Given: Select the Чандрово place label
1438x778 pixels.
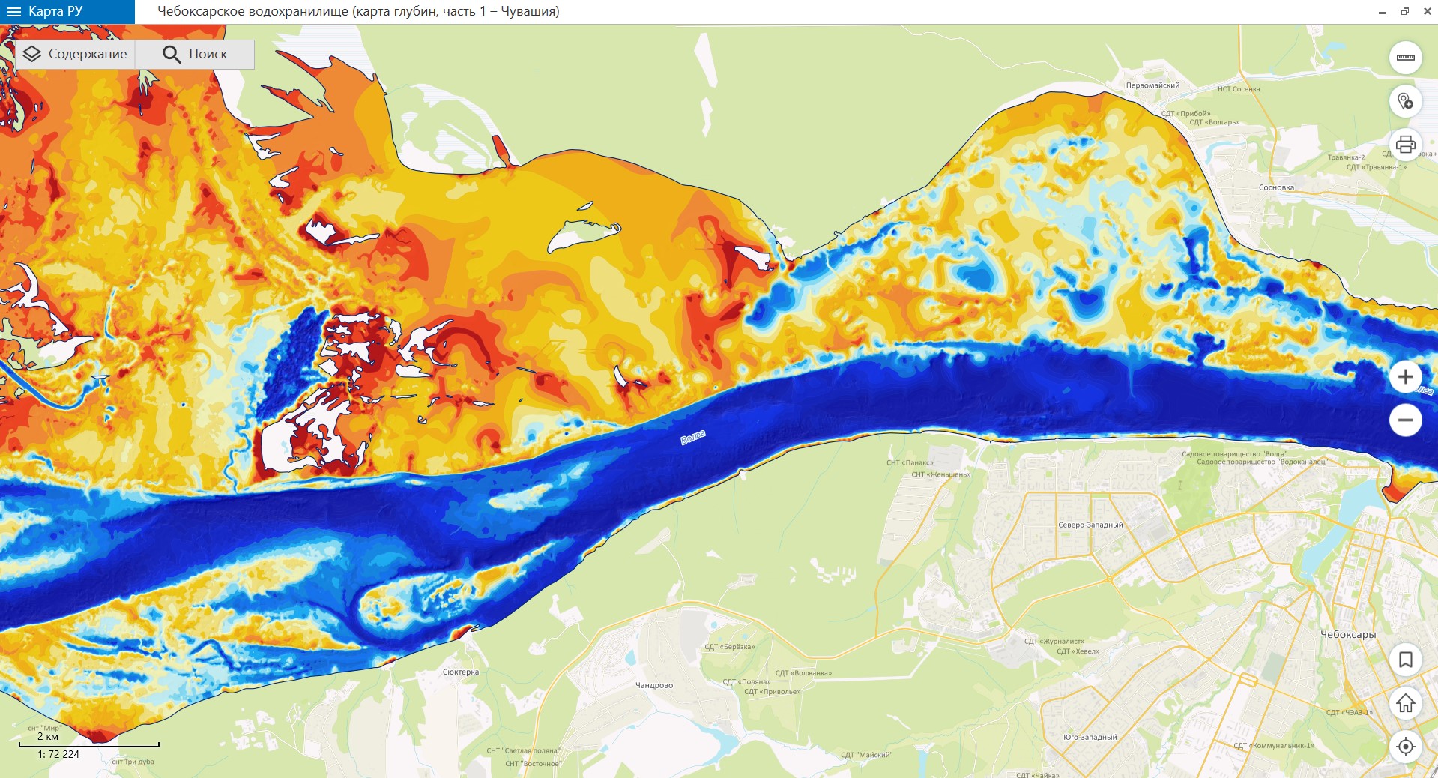Looking at the screenshot, I should point(653,685).
